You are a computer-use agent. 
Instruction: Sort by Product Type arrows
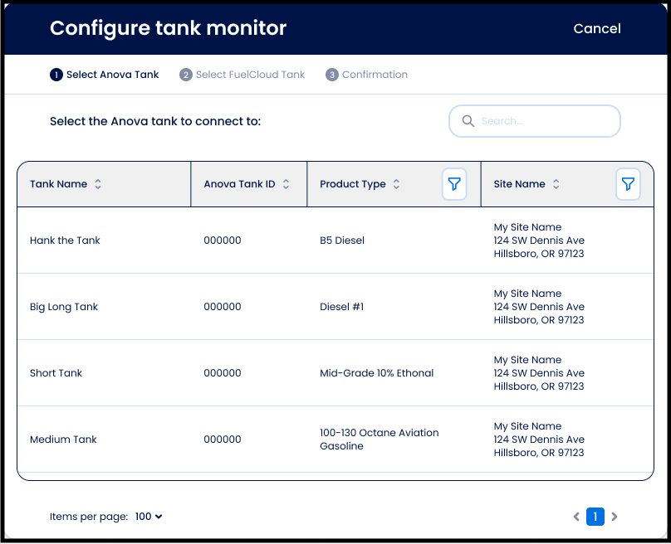coord(396,184)
